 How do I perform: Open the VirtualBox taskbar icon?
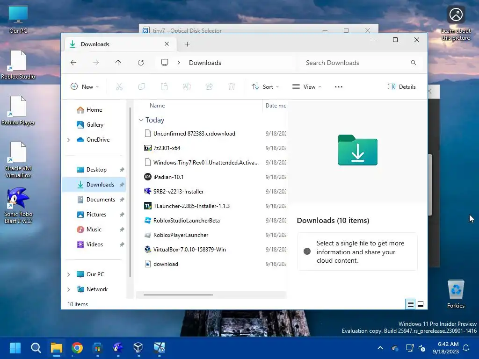pos(138,348)
